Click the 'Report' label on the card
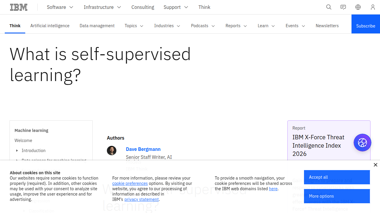This screenshot has width=380, height=213. [299, 128]
